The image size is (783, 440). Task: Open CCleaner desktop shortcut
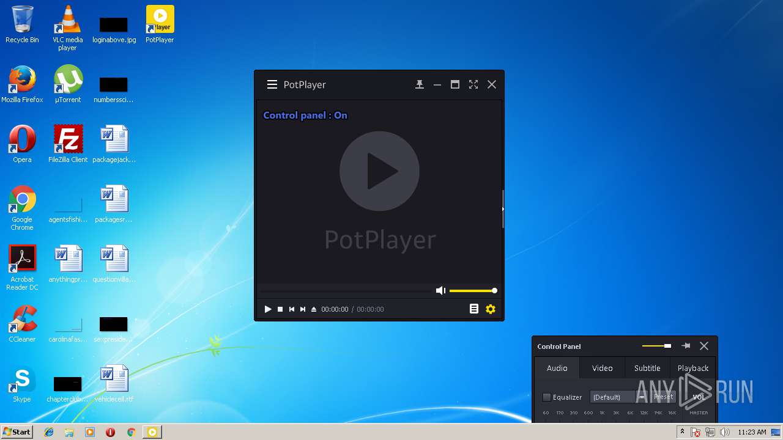coord(22,324)
